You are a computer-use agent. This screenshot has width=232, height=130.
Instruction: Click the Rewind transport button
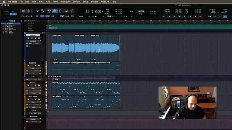click(x=174, y=17)
